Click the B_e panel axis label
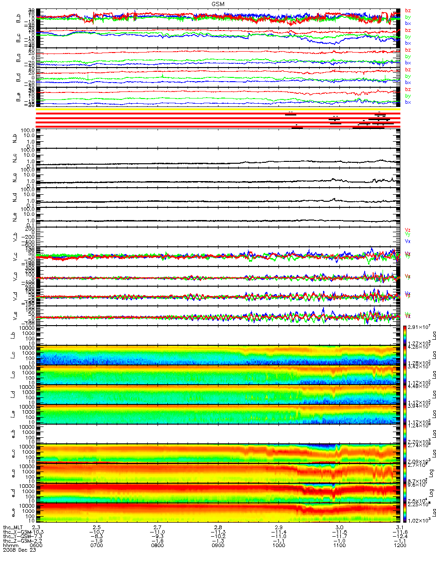This screenshot has height=563, width=436. click(18, 98)
